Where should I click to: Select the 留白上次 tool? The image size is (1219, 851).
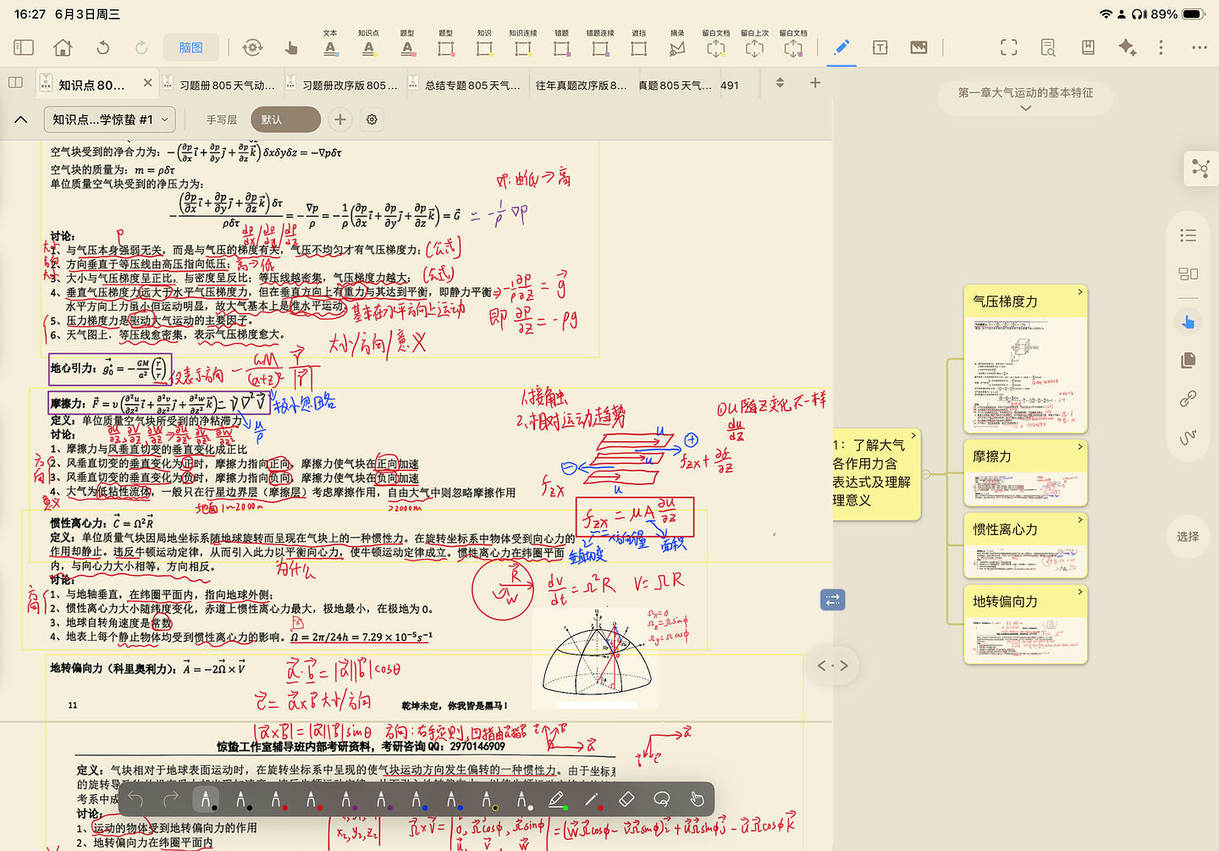click(754, 44)
